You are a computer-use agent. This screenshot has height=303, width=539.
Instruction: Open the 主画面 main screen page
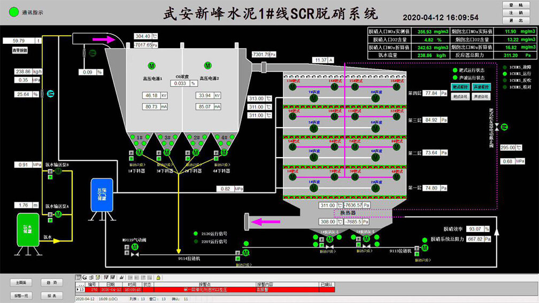25,282
